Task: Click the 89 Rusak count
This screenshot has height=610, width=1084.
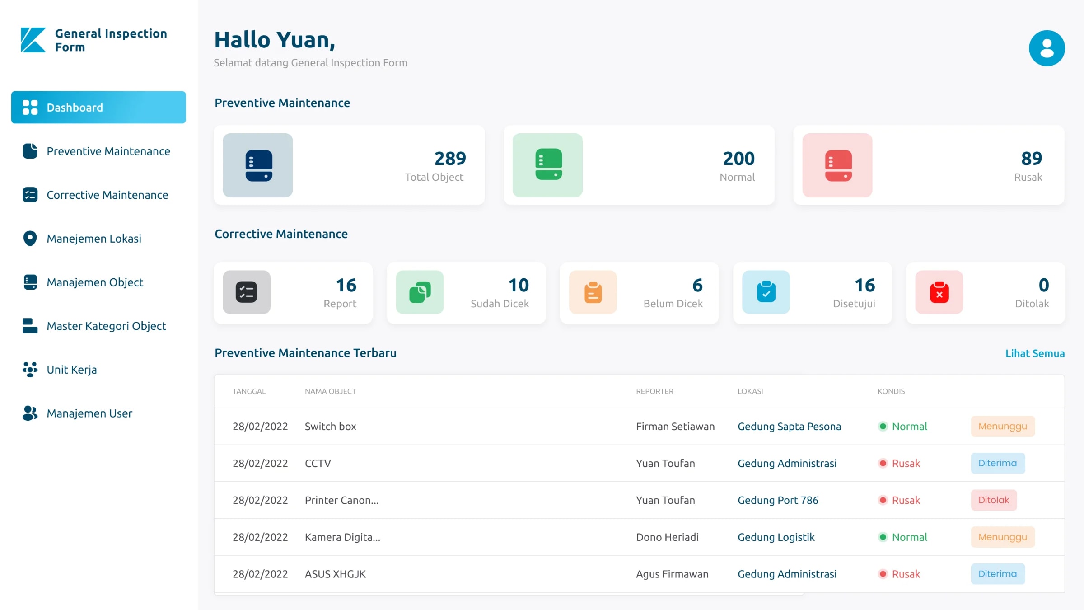Action: [1032, 159]
